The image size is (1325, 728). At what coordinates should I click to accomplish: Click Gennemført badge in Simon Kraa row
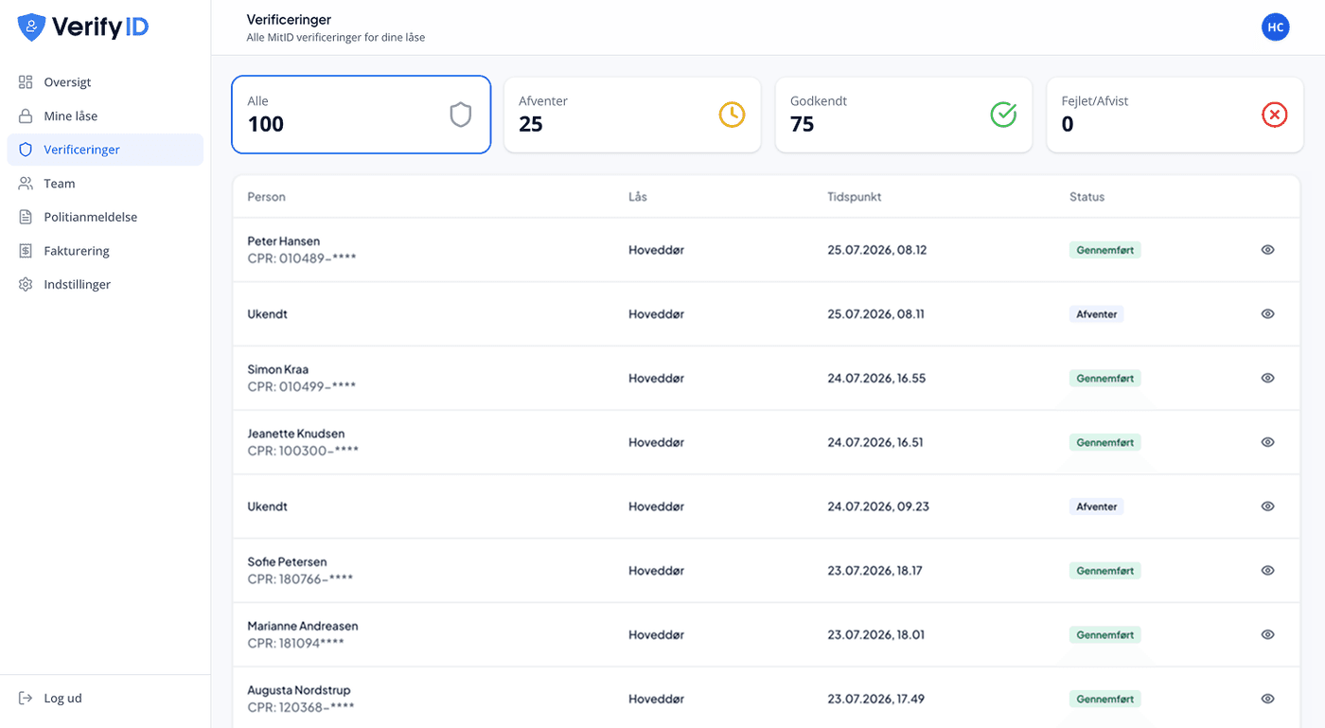(x=1104, y=378)
